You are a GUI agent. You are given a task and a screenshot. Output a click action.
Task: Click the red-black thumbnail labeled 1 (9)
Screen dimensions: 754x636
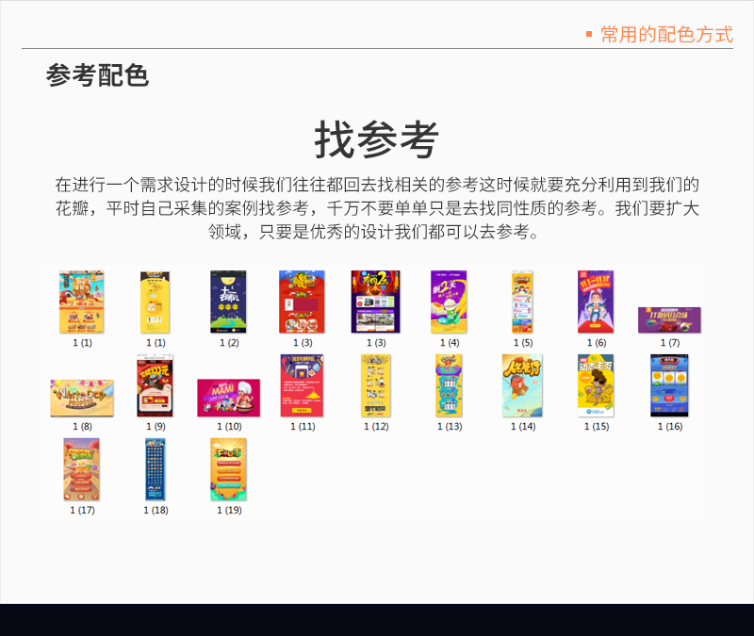pos(156,385)
